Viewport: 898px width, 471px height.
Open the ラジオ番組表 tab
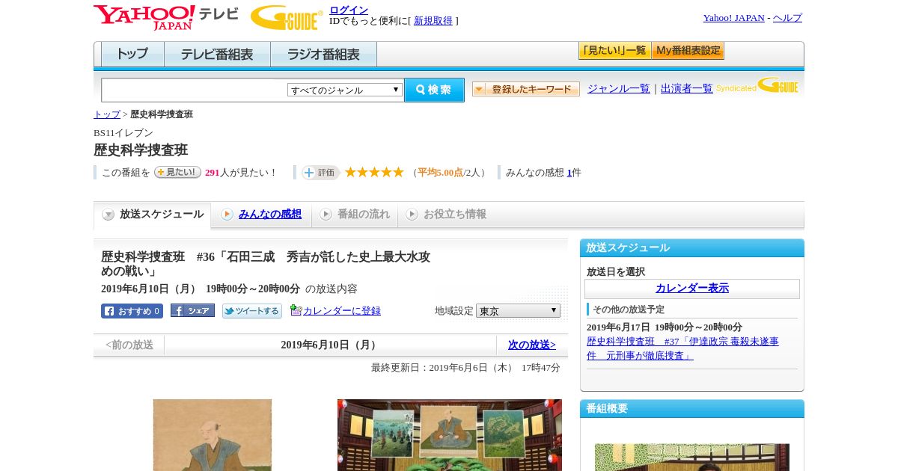click(323, 55)
